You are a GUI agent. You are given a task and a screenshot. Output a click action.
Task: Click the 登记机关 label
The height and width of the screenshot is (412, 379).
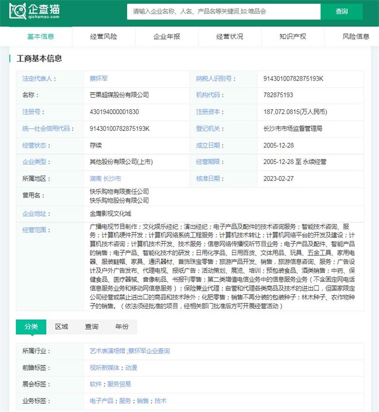point(208,129)
